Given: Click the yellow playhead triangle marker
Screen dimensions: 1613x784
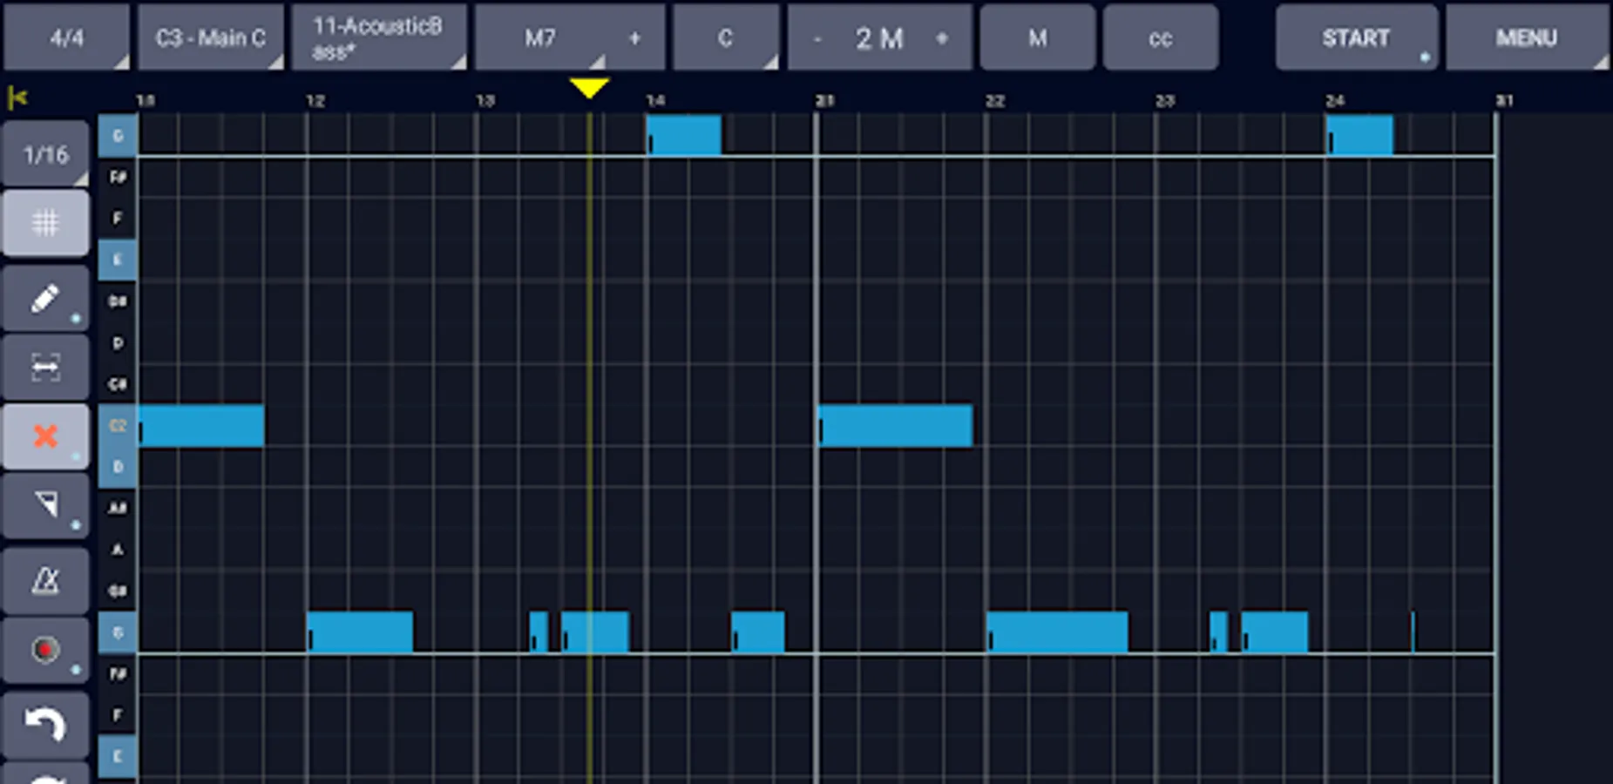Looking at the screenshot, I should [590, 87].
